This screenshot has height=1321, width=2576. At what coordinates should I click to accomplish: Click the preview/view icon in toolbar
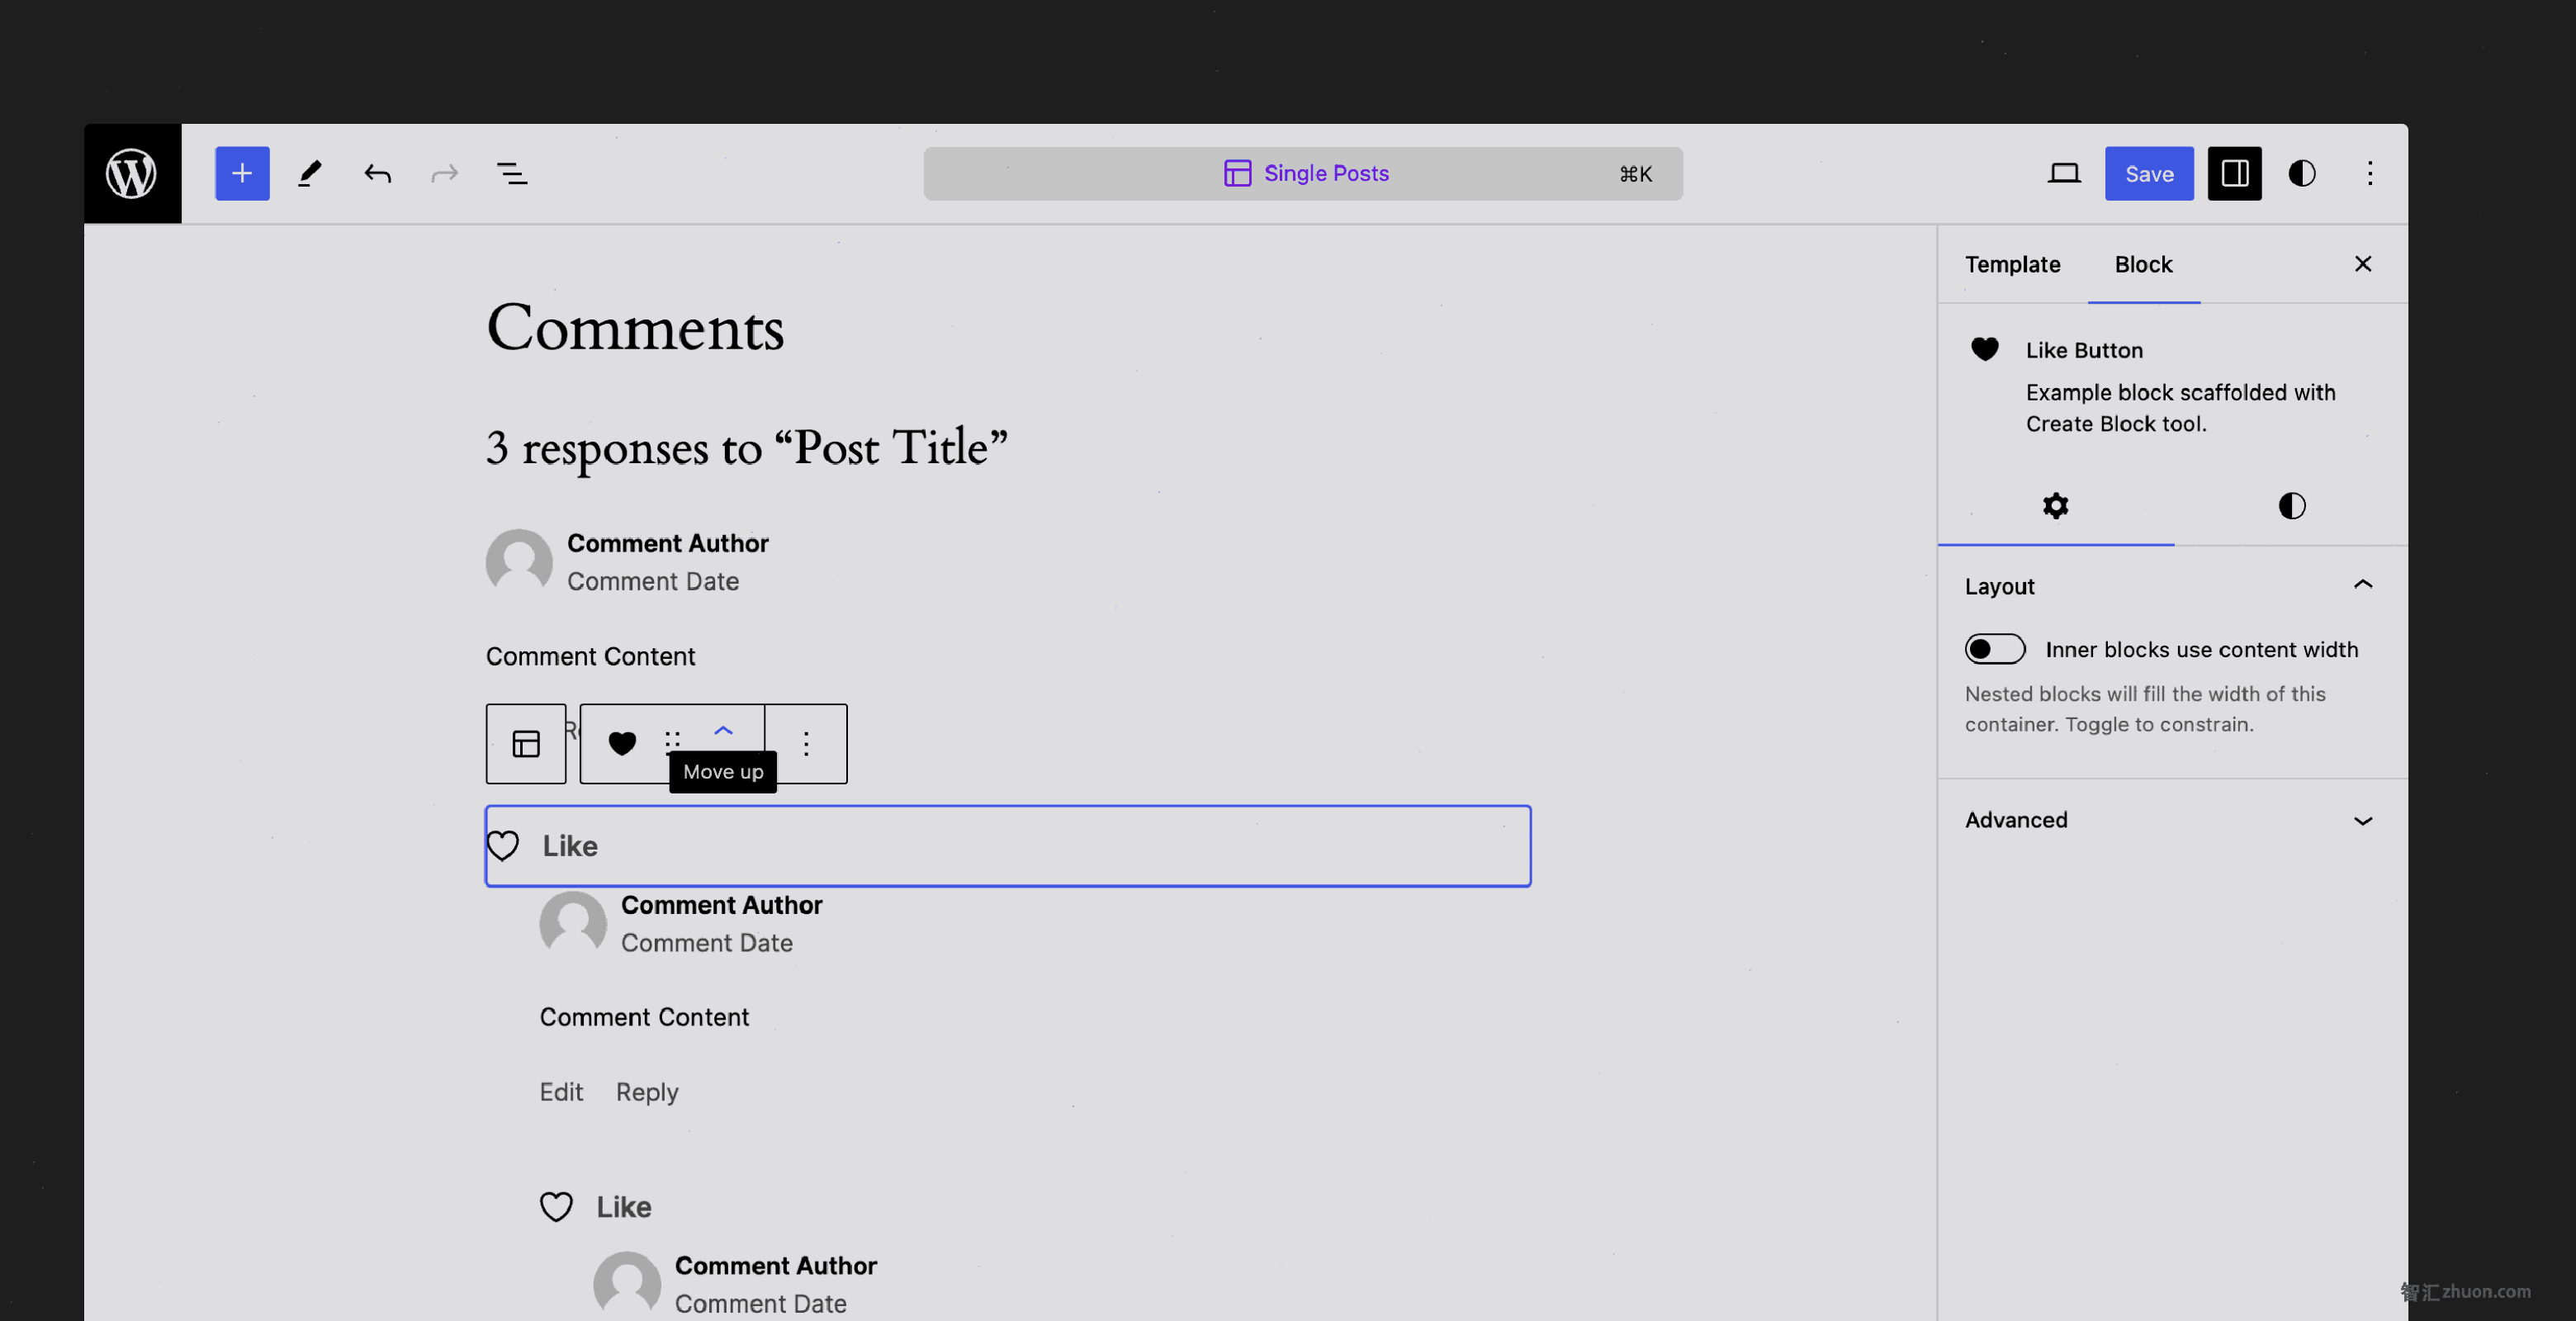(x=2064, y=173)
